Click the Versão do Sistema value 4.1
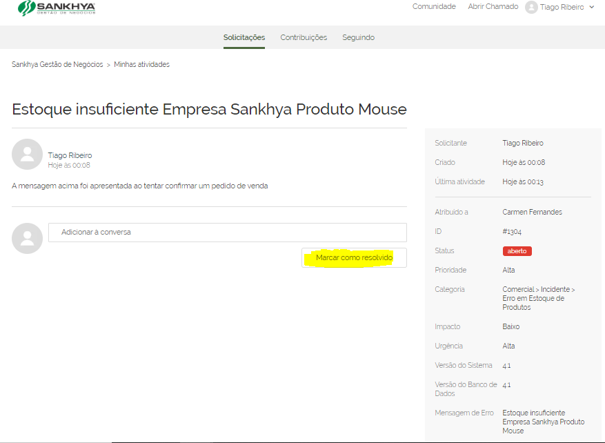 tap(506, 366)
